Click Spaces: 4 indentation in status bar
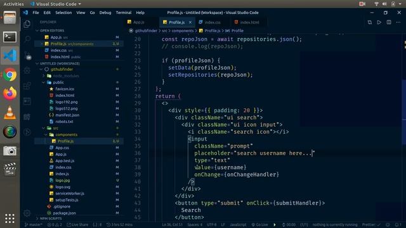This screenshot has height=228, width=406. [195, 225]
